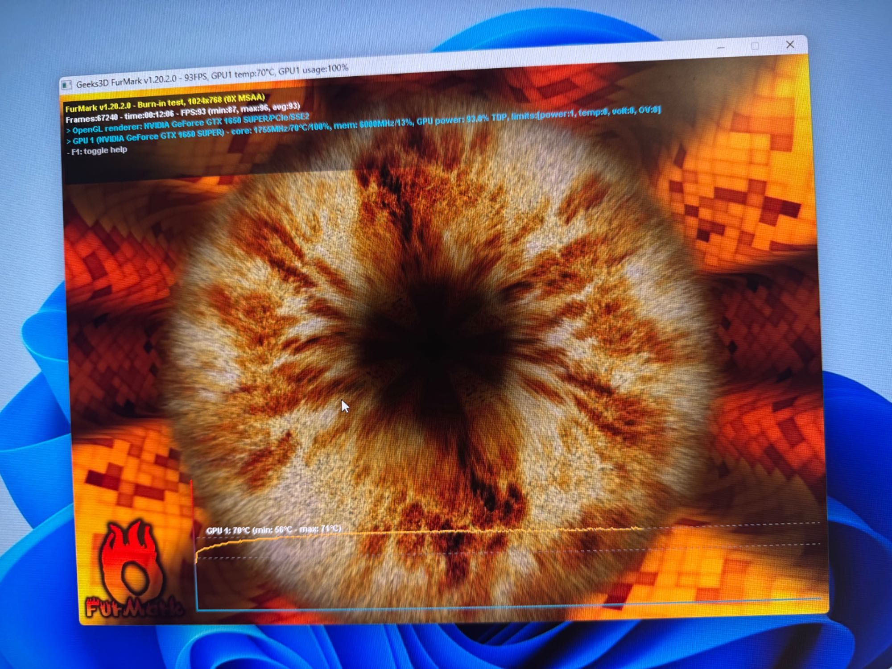Minimize the FurMark window
The image size is (892, 669).
click(x=721, y=47)
